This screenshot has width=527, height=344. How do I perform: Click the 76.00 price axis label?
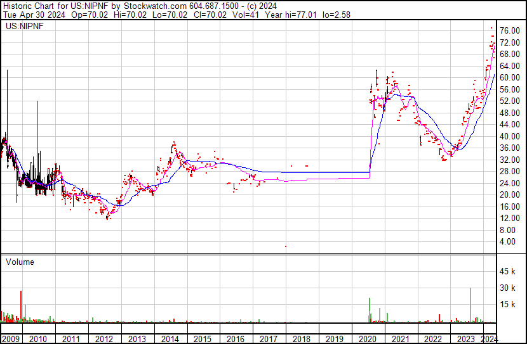coord(510,30)
